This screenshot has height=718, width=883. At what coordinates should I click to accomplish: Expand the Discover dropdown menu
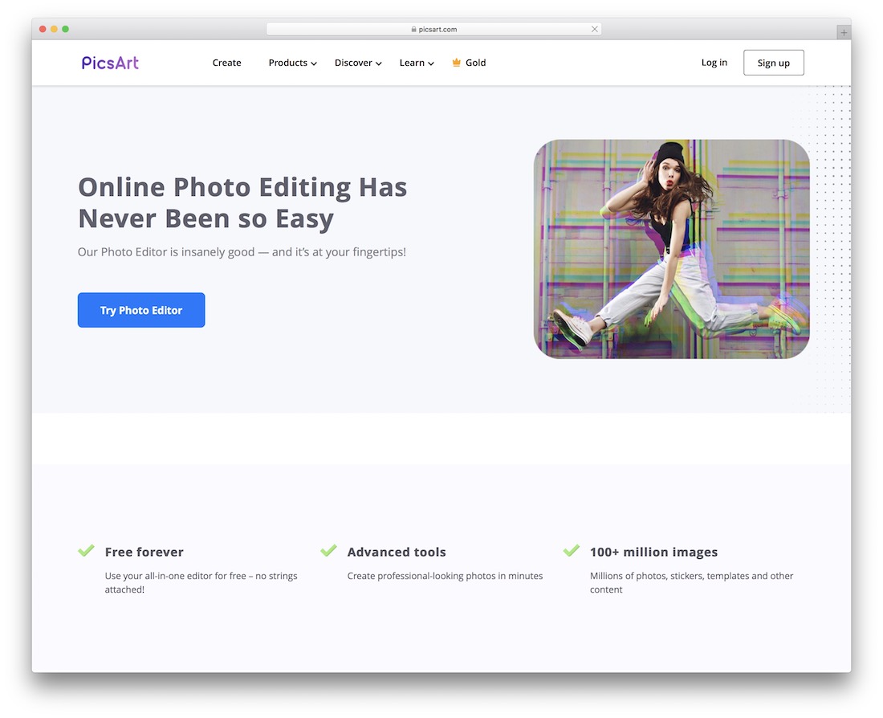[x=358, y=63]
